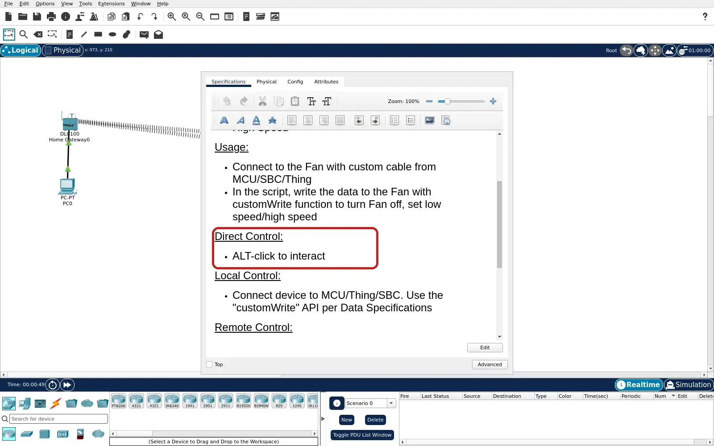The width and height of the screenshot is (714, 446).
Task: Click the zoom in plus button
Action: (493, 102)
